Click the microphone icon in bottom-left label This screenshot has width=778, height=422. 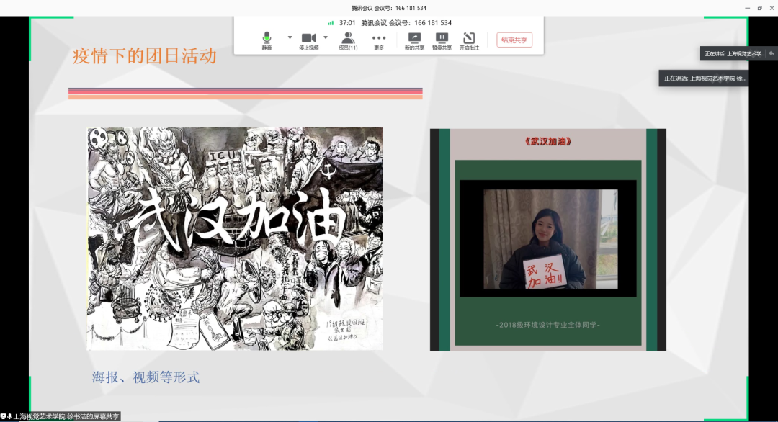click(x=10, y=416)
